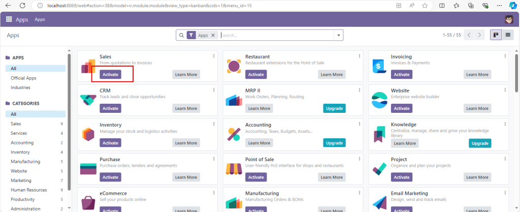
Task: Activate the CRM app
Action: (110, 108)
